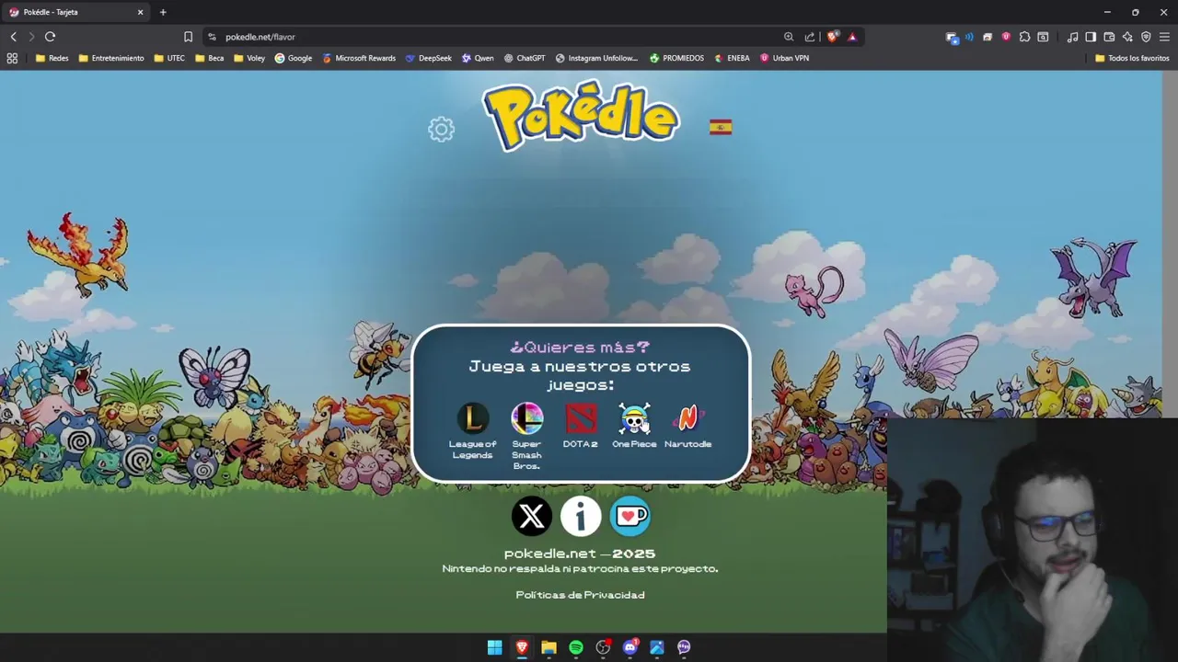1178x662 pixels.
Task: Open Spotify in the taskbar
Action: pos(575,647)
